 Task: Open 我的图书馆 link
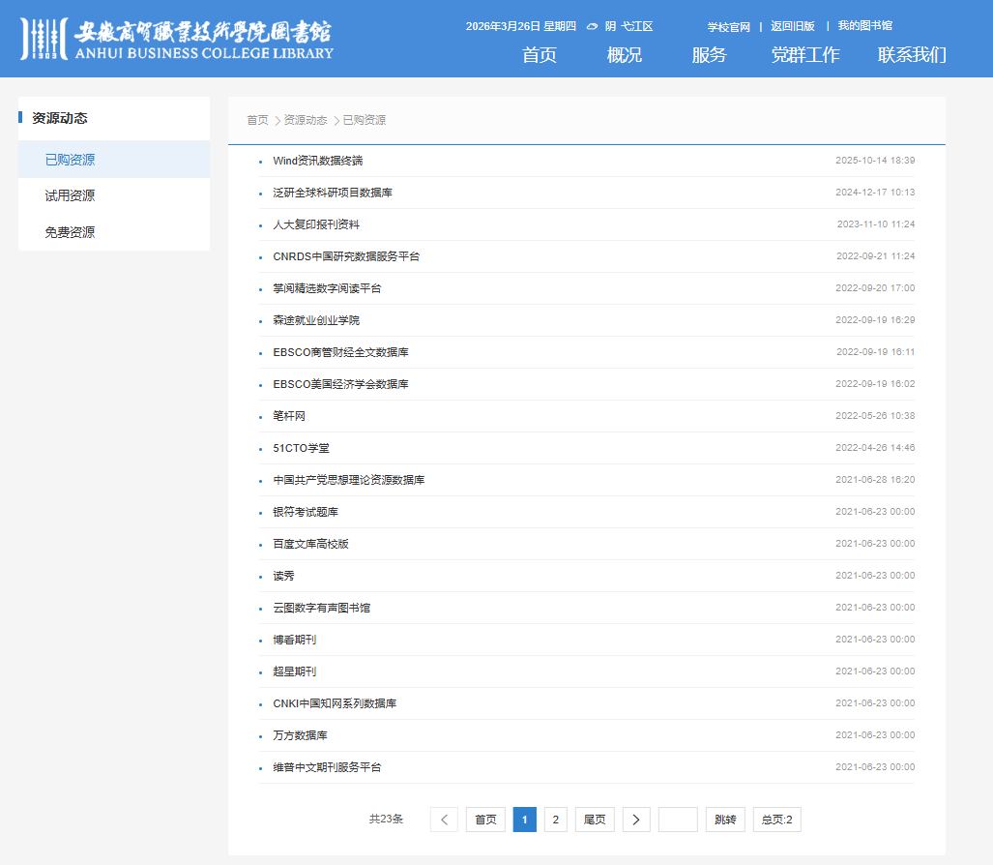click(864, 26)
